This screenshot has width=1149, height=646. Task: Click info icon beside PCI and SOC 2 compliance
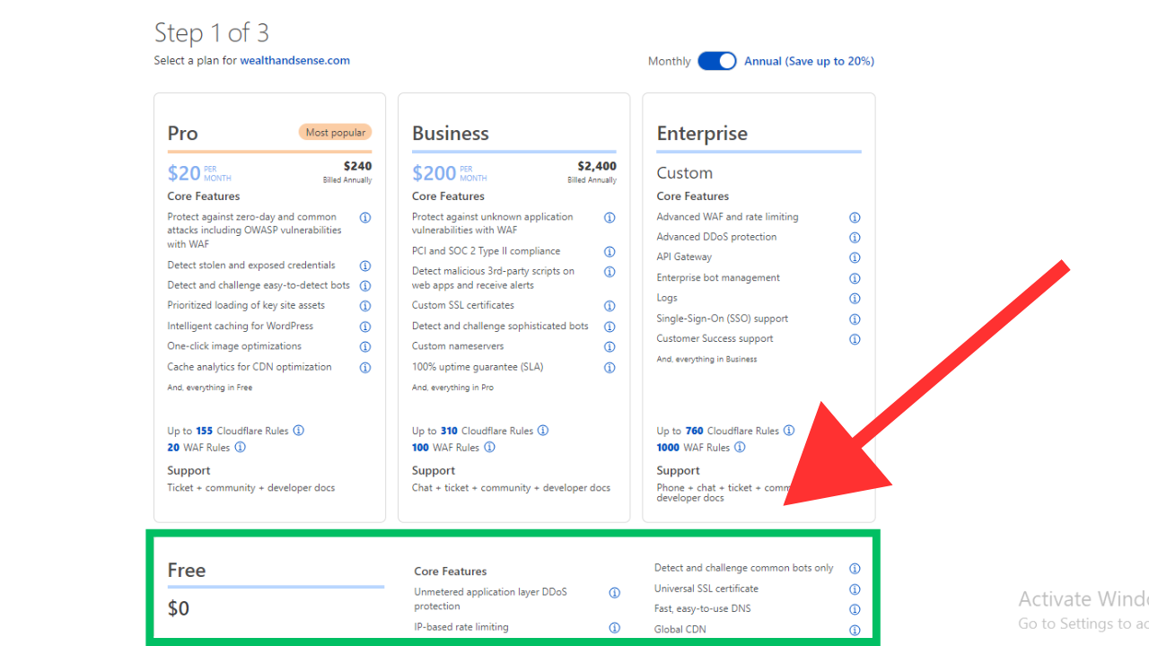[610, 251]
